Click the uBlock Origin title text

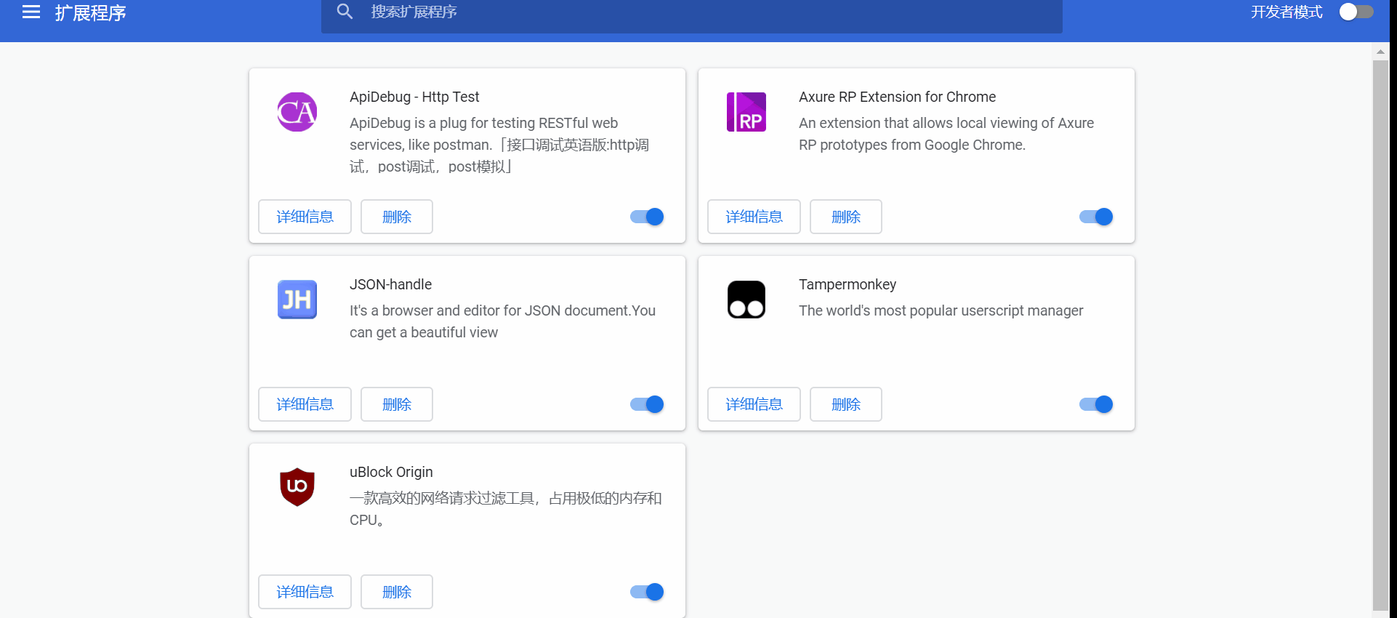point(391,472)
